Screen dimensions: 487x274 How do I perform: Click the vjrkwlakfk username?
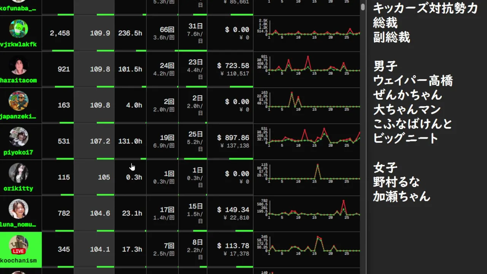(x=18, y=44)
